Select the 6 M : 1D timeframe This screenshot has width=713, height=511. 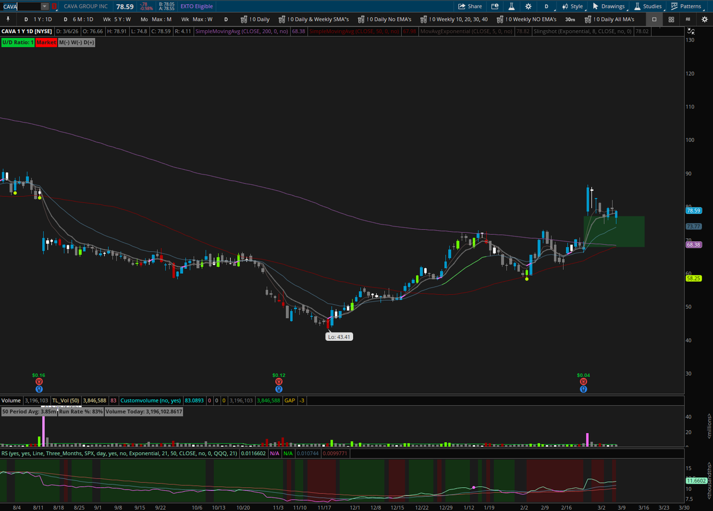[x=78, y=19]
